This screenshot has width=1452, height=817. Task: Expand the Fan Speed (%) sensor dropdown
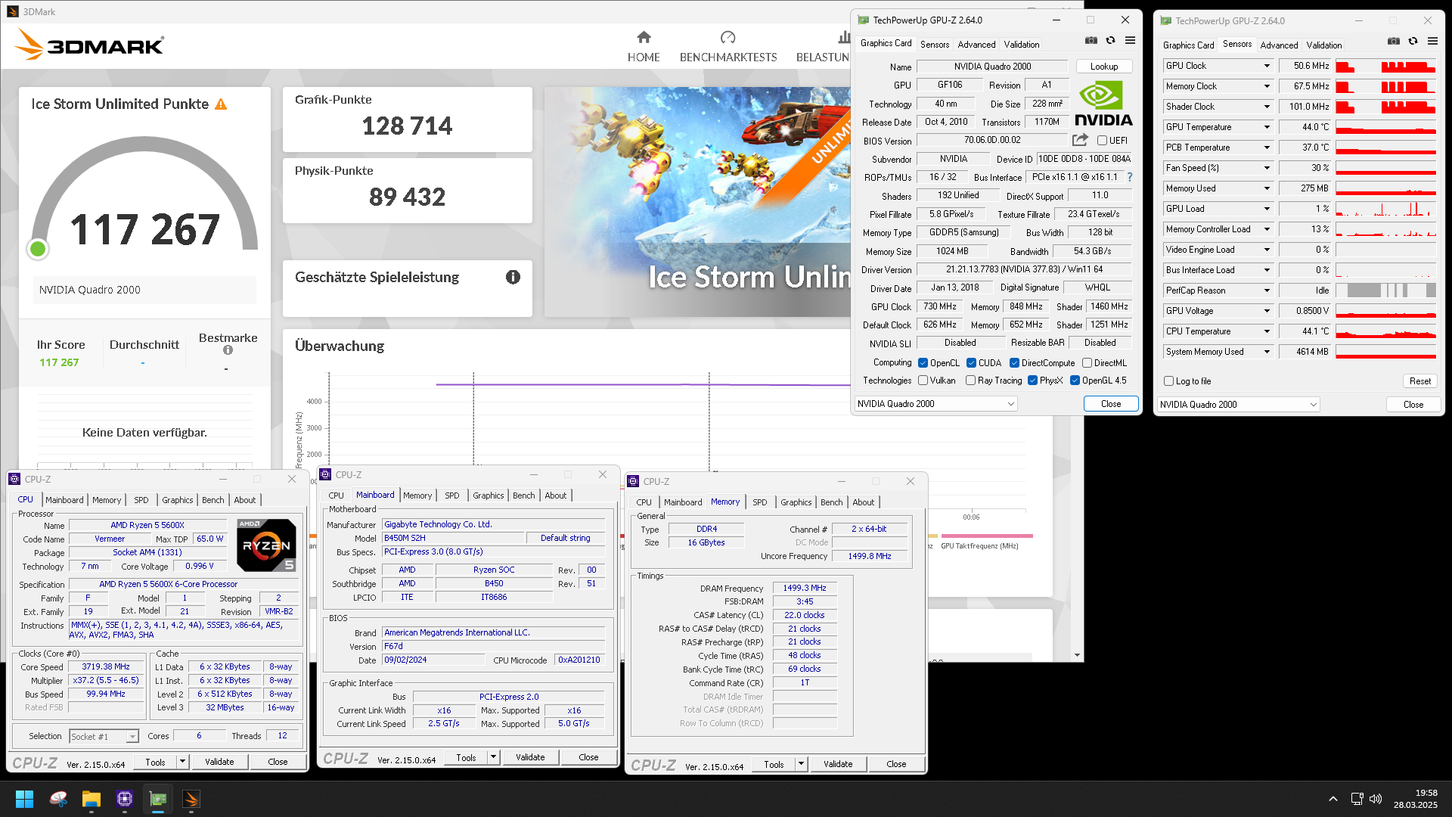pos(1267,168)
